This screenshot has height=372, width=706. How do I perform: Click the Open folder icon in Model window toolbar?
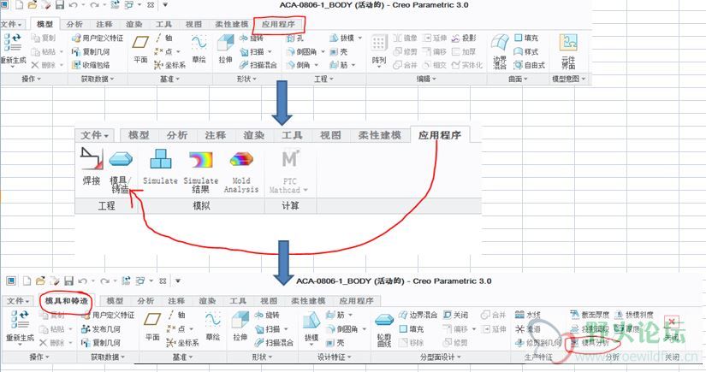[32, 5]
